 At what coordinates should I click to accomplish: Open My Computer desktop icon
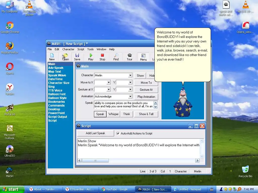[10, 7]
